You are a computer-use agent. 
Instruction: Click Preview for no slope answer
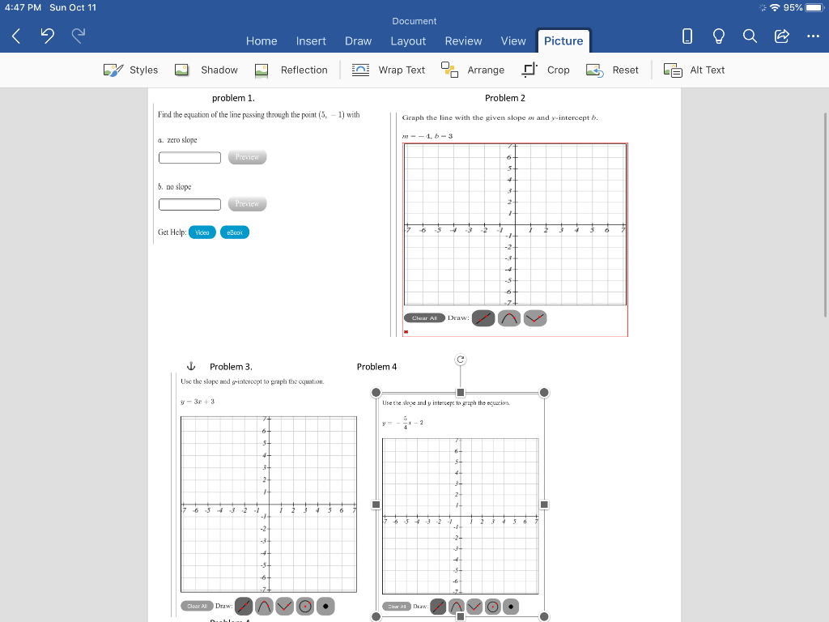coord(248,203)
